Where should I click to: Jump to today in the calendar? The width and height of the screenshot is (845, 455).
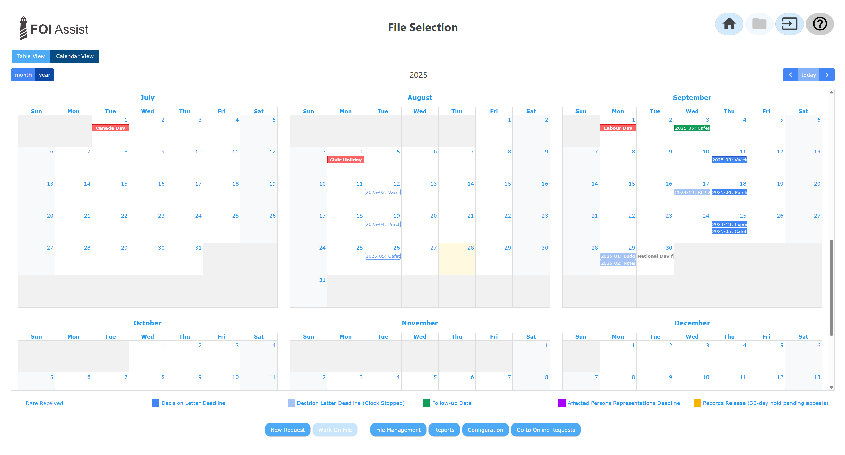[x=808, y=75]
